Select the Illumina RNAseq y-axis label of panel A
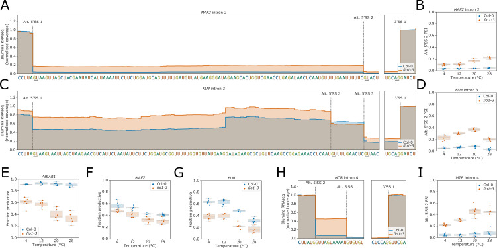497x248 pixels. coord(4,44)
